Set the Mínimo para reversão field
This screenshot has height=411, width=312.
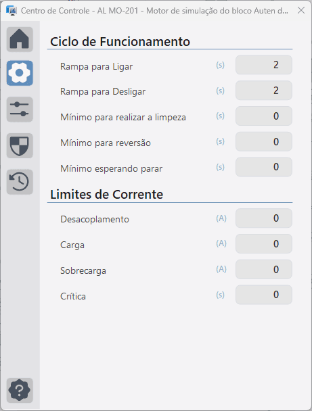click(264, 141)
